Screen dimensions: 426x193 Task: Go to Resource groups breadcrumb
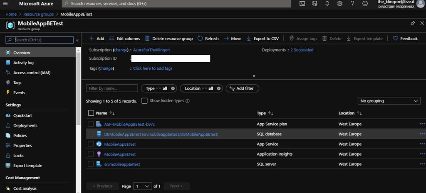[x=39, y=14]
